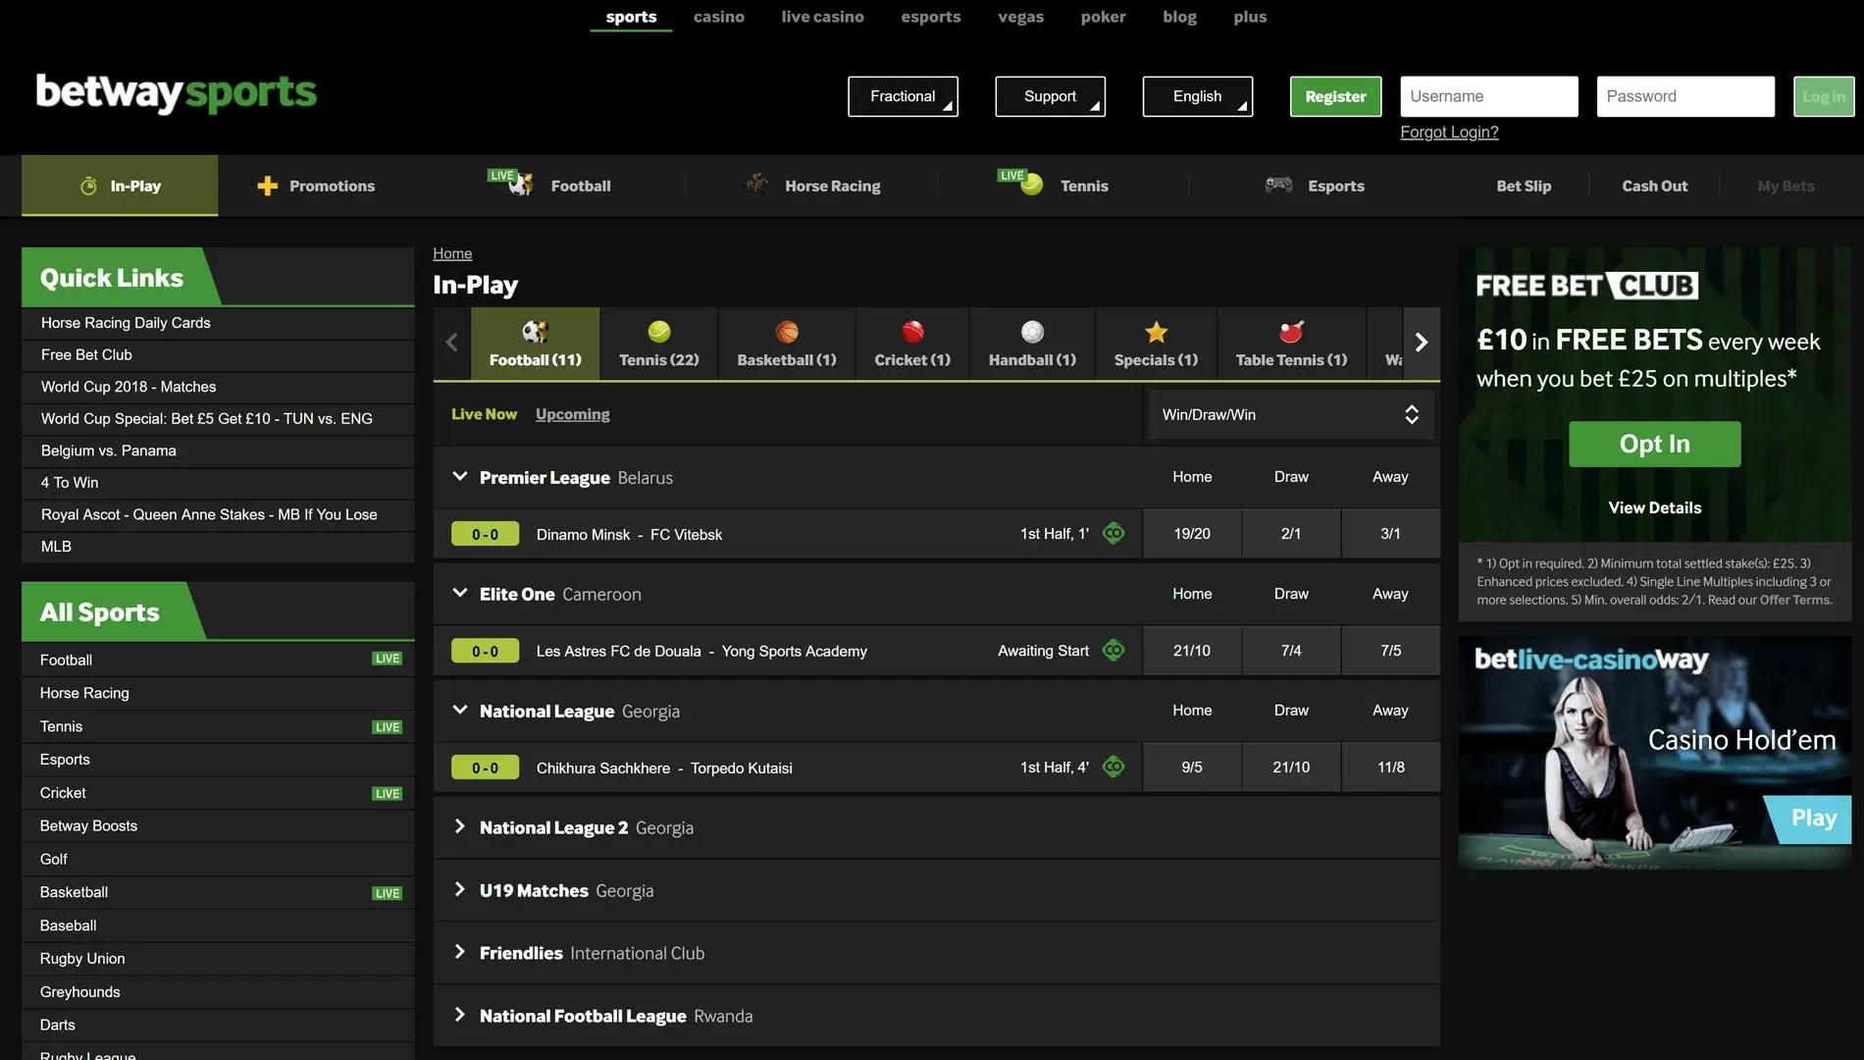Image resolution: width=1864 pixels, height=1060 pixels.
Task: Open the English language dropdown
Action: click(1197, 96)
